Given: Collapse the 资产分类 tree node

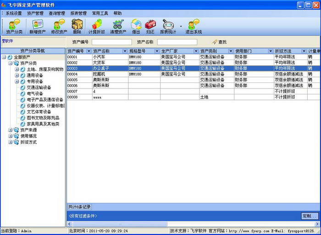Looking at the screenshot, I should click(x=11, y=63).
